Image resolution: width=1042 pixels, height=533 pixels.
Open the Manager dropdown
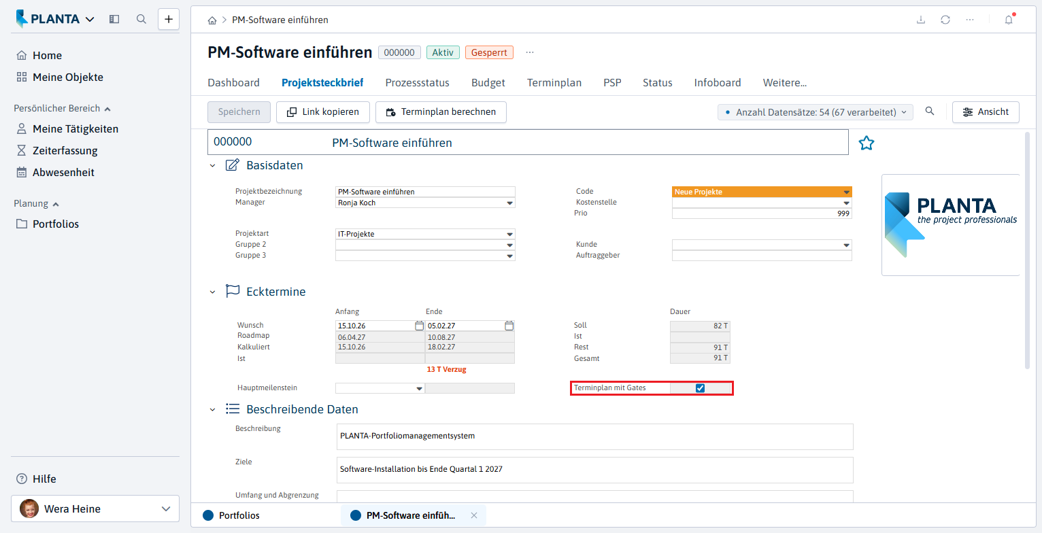point(509,203)
